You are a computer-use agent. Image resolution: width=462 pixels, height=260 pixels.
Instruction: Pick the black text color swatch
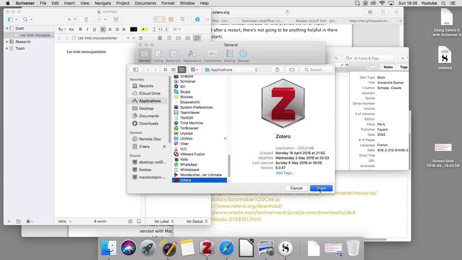coord(134,29)
